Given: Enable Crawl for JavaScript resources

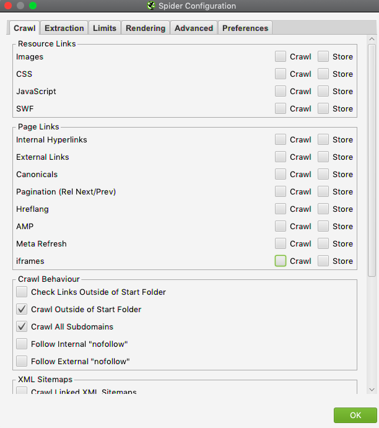Looking at the screenshot, I should [x=281, y=91].
